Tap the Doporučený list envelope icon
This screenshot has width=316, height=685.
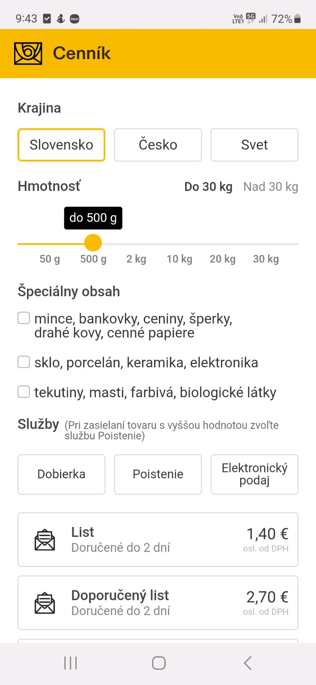tap(45, 603)
